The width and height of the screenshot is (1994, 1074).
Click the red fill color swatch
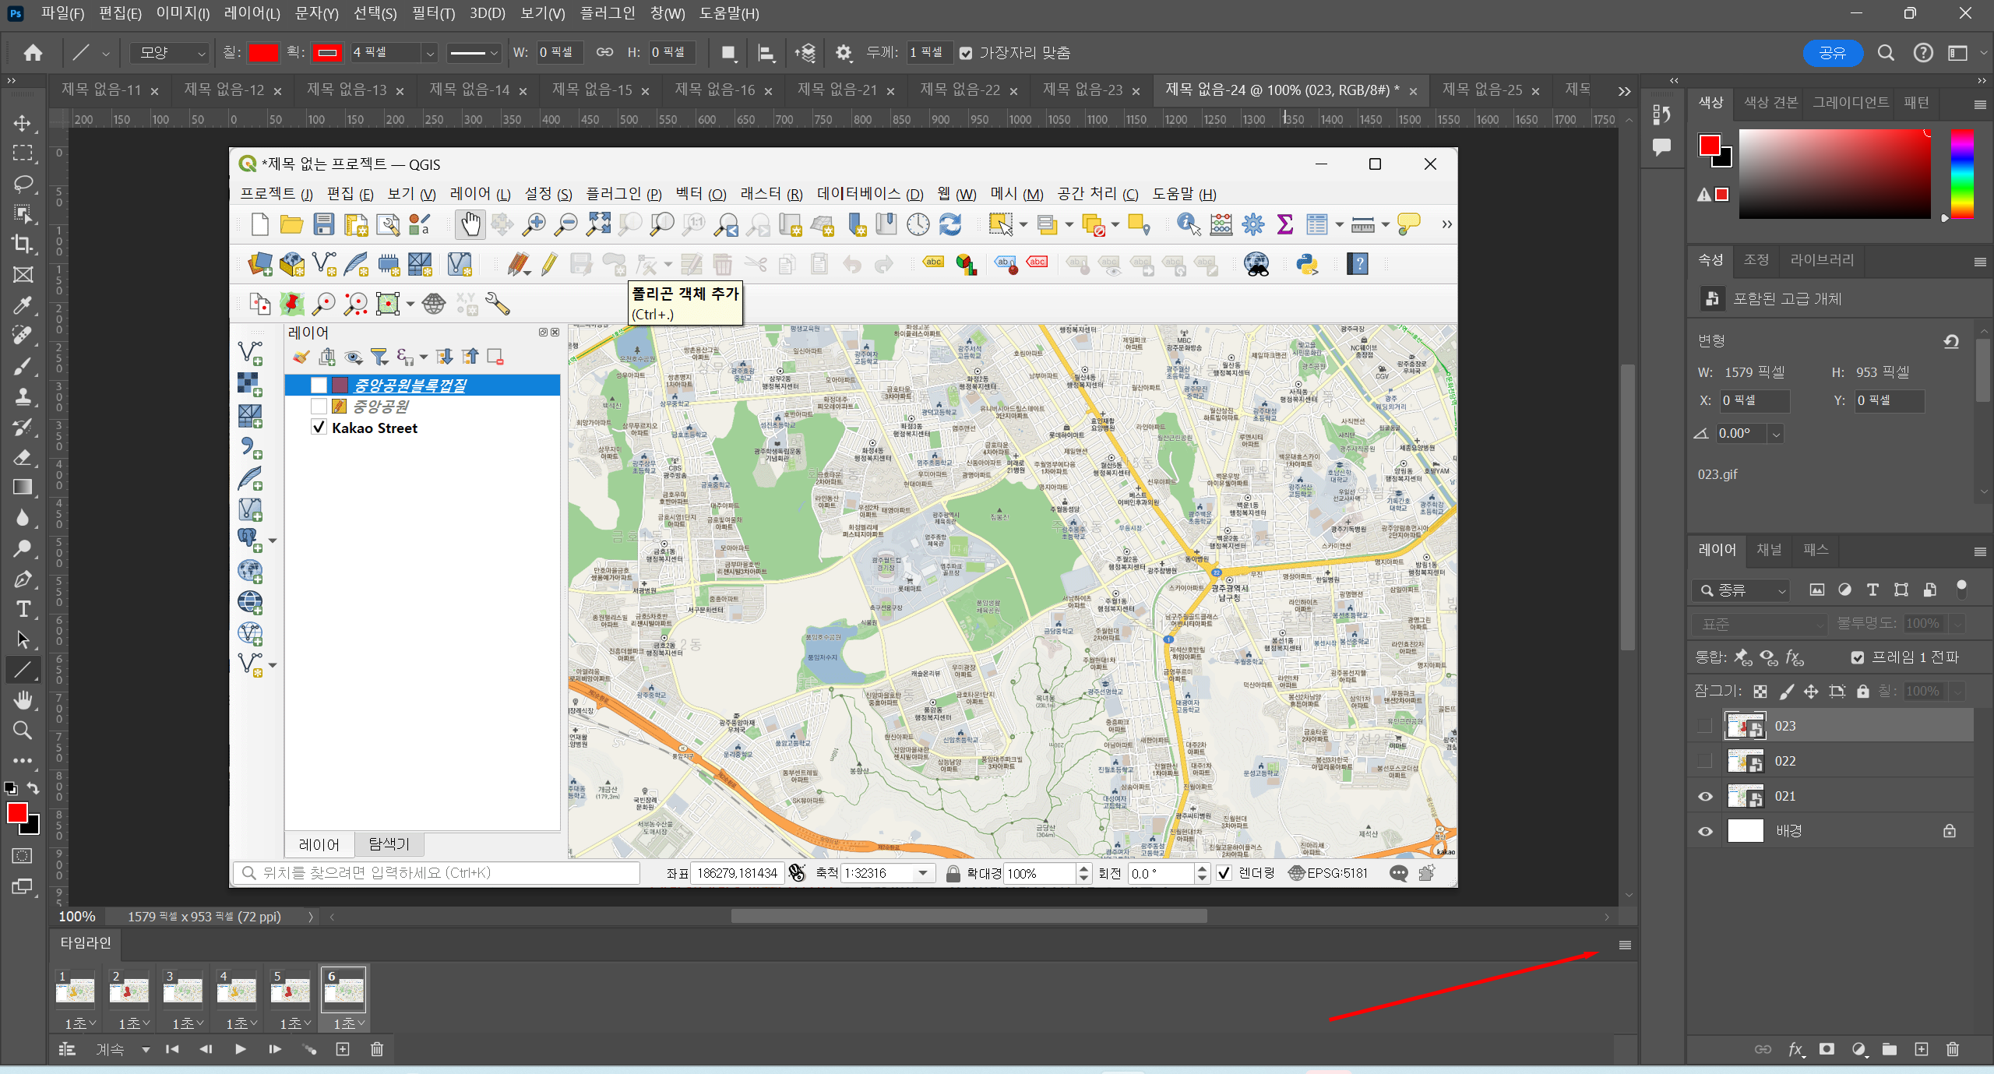[x=262, y=53]
